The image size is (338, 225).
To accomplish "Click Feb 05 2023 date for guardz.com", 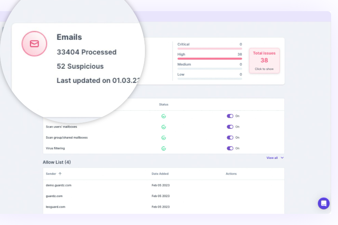I will [160, 196].
